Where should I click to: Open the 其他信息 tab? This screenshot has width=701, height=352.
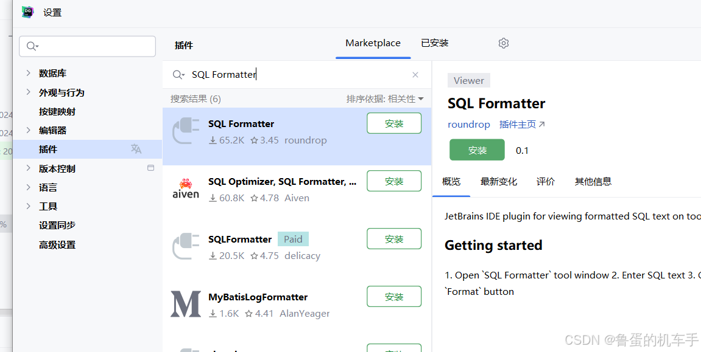593,182
